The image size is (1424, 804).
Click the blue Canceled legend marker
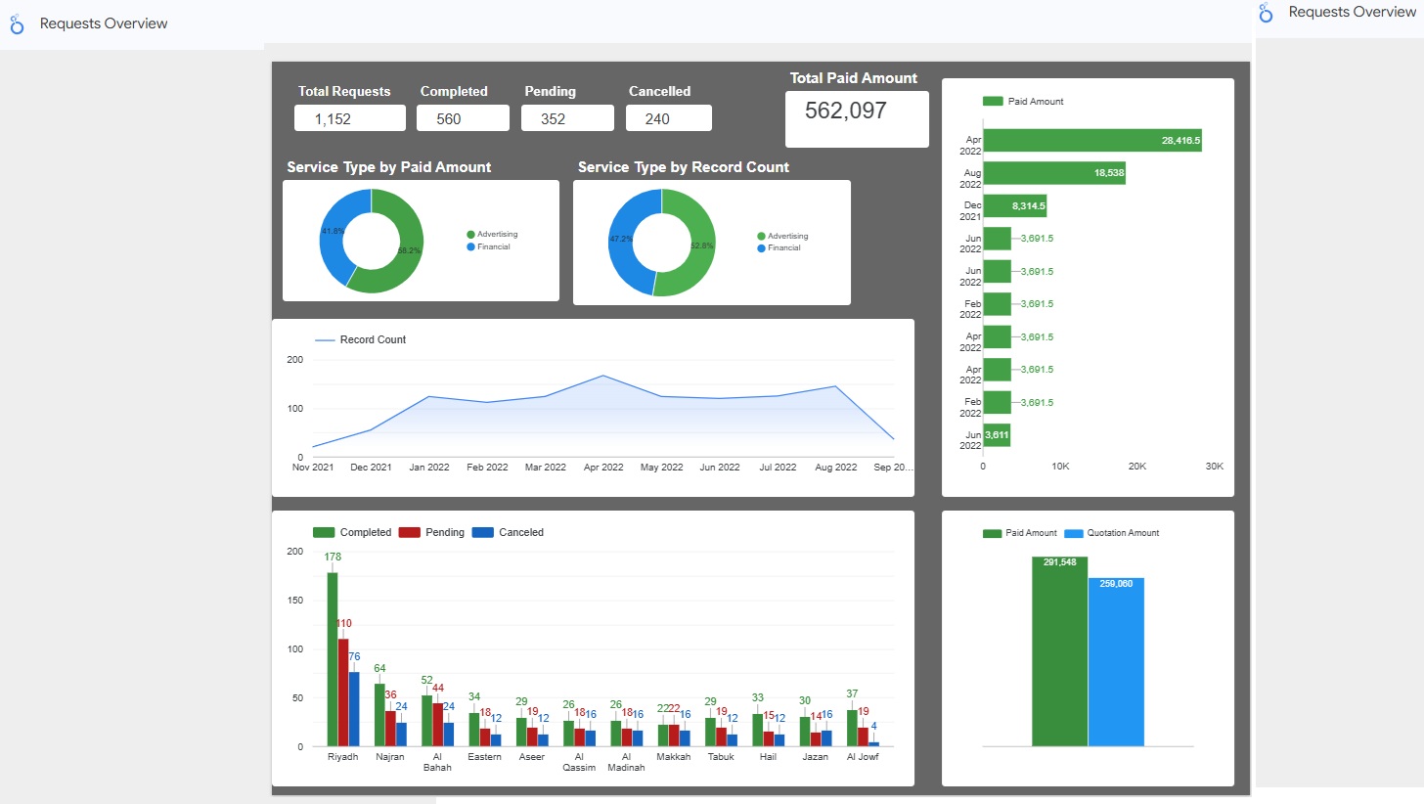tap(482, 532)
